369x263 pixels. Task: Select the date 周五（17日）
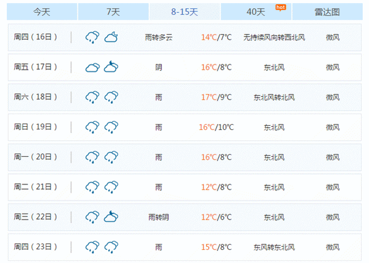click(x=36, y=67)
